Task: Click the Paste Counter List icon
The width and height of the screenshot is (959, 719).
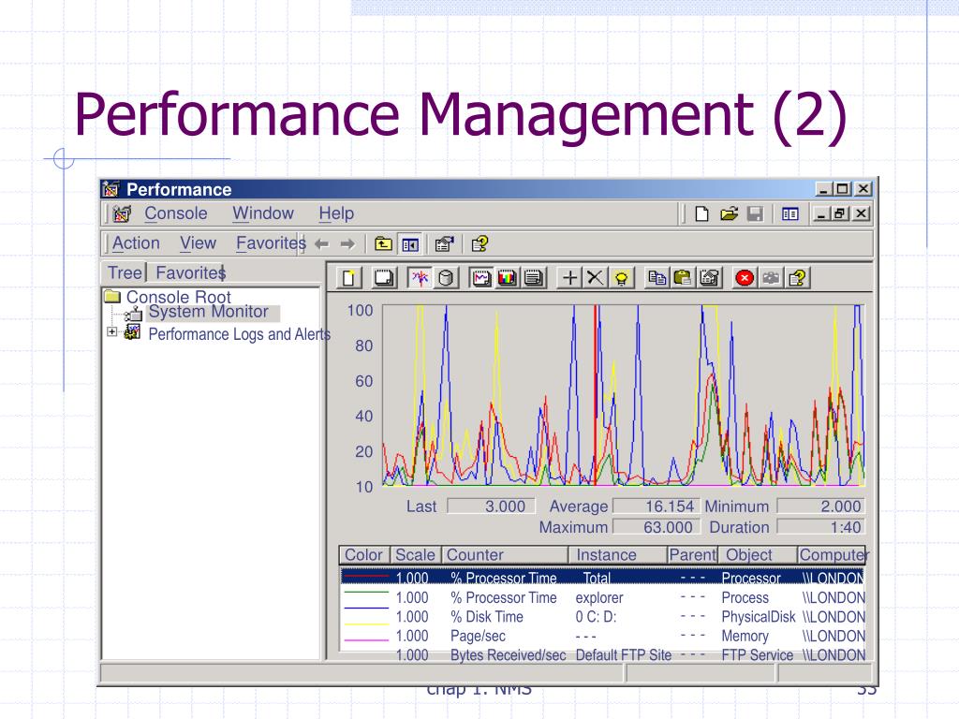Action: click(x=683, y=278)
